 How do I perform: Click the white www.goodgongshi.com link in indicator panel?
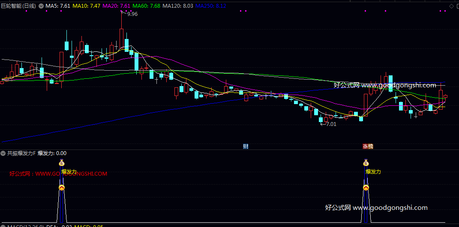(376, 208)
